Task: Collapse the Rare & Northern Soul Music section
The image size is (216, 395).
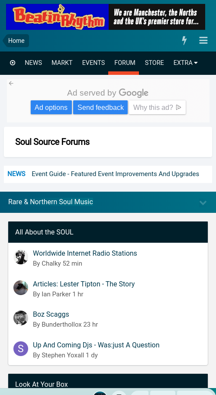Action: tap(203, 202)
